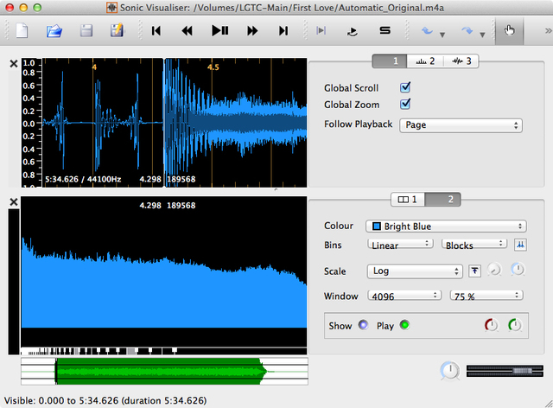Toggle the Solo playback icon
The height and width of the screenshot is (408, 553).
click(385, 31)
